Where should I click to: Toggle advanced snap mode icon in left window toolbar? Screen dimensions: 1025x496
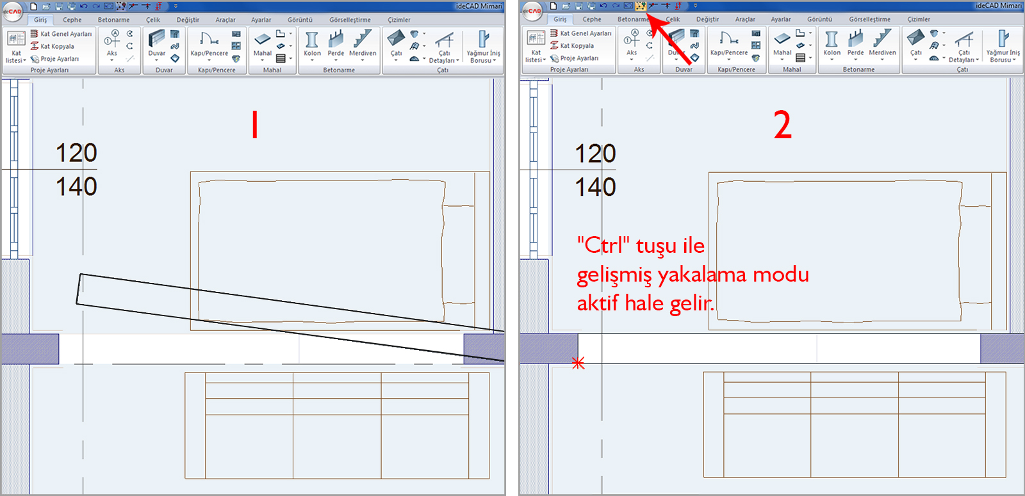point(120,6)
